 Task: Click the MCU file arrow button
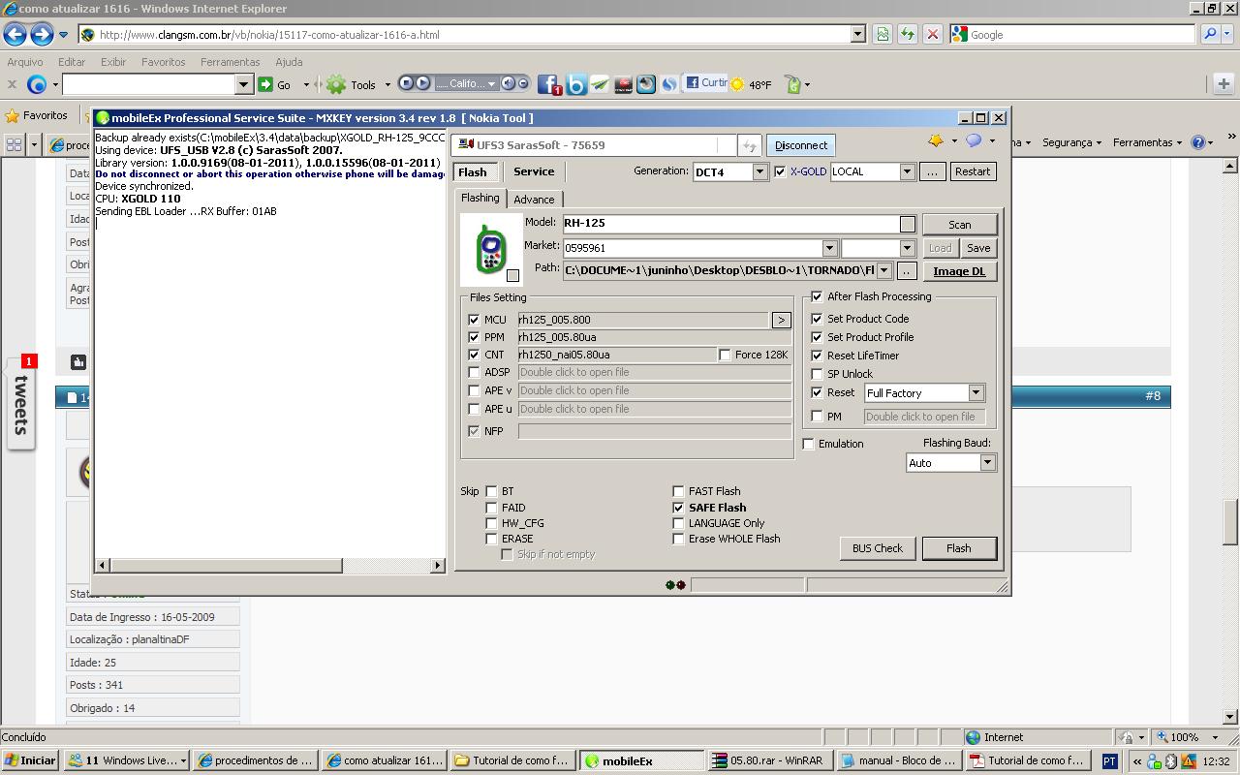click(x=781, y=320)
